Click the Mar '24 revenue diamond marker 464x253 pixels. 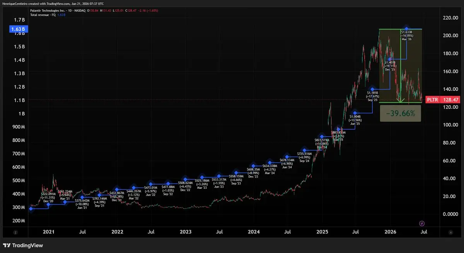pyautogui.click(x=270, y=162)
